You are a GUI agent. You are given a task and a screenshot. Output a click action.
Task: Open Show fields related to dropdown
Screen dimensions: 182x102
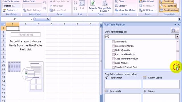[x=177, y=37]
